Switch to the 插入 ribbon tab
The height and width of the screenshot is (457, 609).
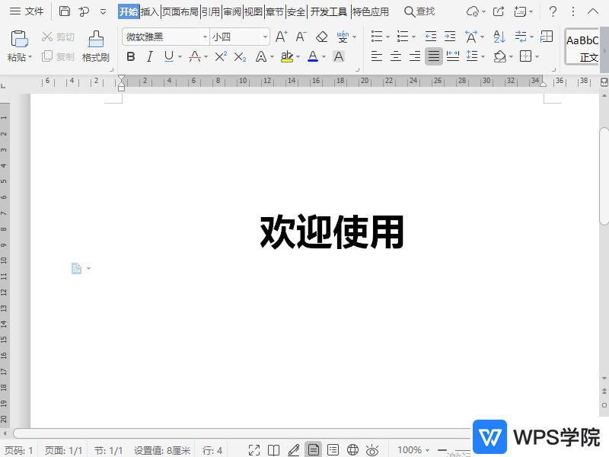coord(151,11)
